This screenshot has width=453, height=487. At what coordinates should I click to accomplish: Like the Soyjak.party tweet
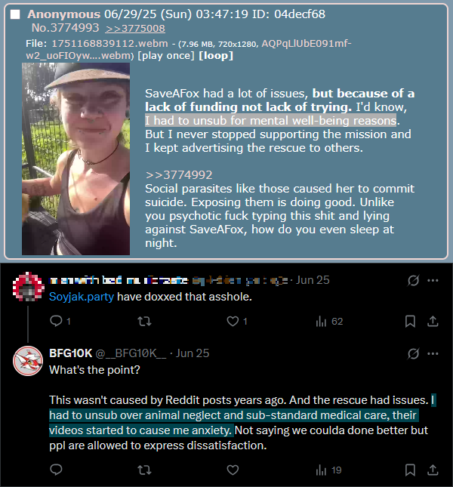pyautogui.click(x=233, y=321)
